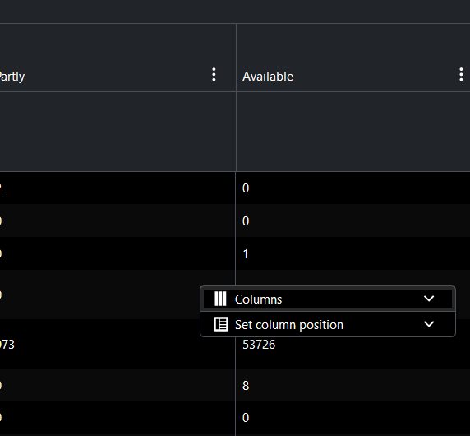
Task: Click the empty filter cell under Partly
Action: click(117, 132)
